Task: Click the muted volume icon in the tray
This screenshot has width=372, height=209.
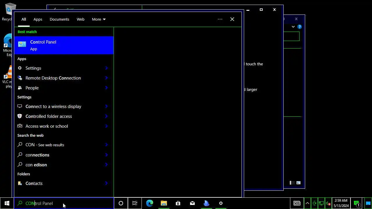Action: 328,203
